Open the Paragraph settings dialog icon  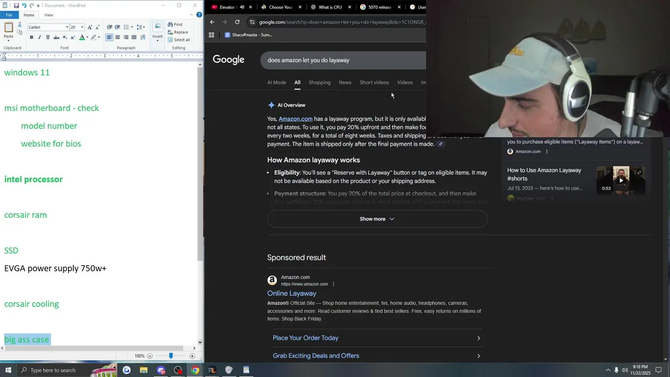click(x=143, y=37)
